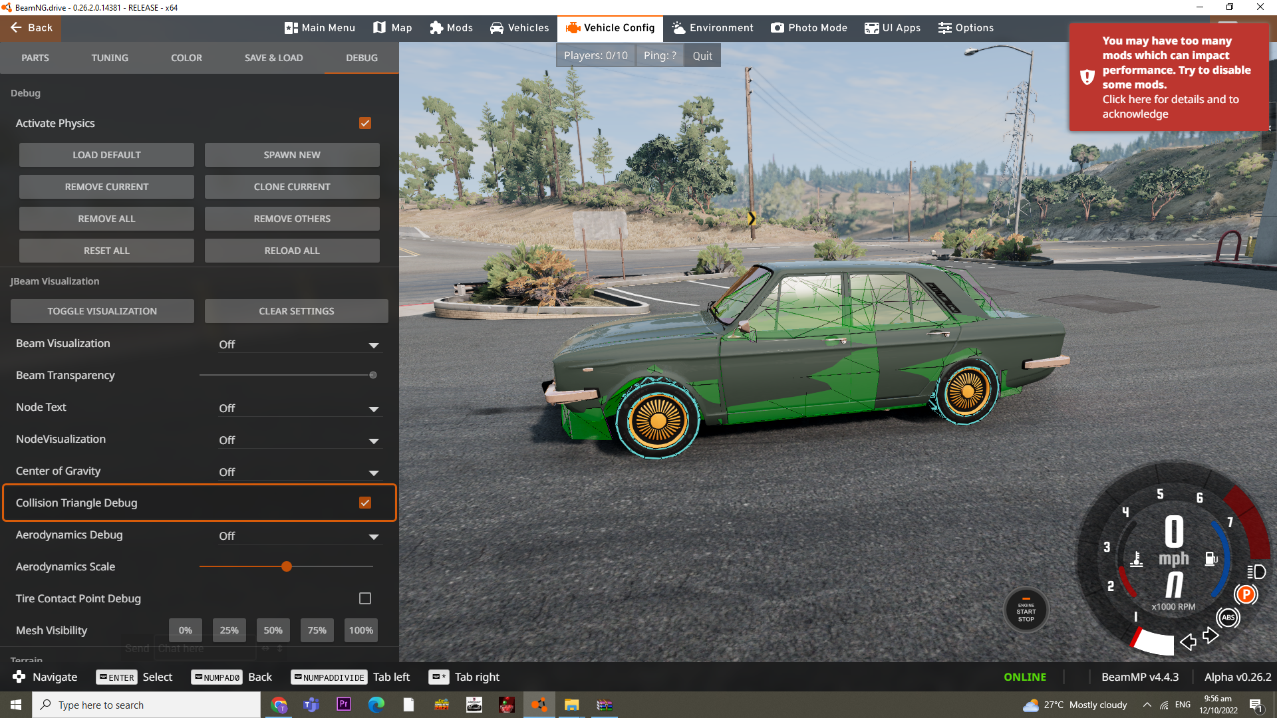1277x718 pixels.
Task: Click the TOGGLE VISUALIZATION button
Action: click(102, 311)
